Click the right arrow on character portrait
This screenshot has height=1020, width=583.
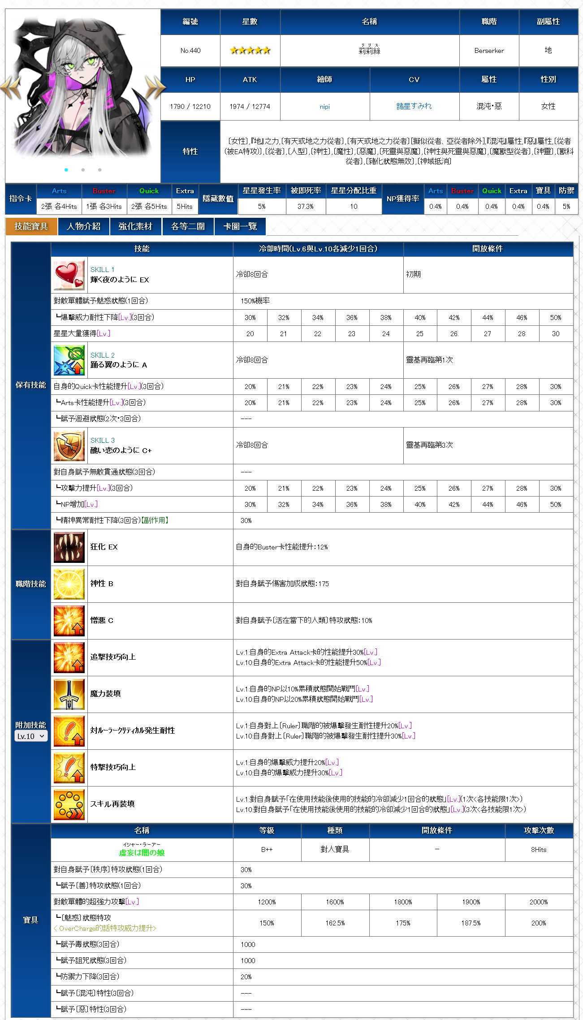click(x=155, y=87)
